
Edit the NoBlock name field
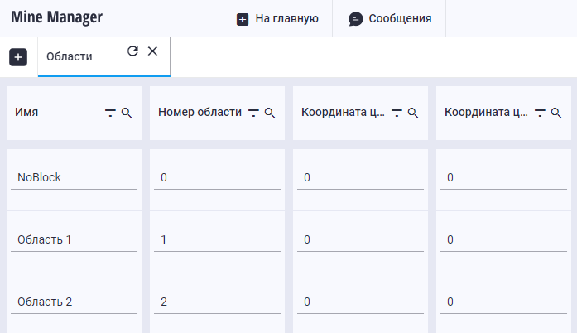[74, 177]
